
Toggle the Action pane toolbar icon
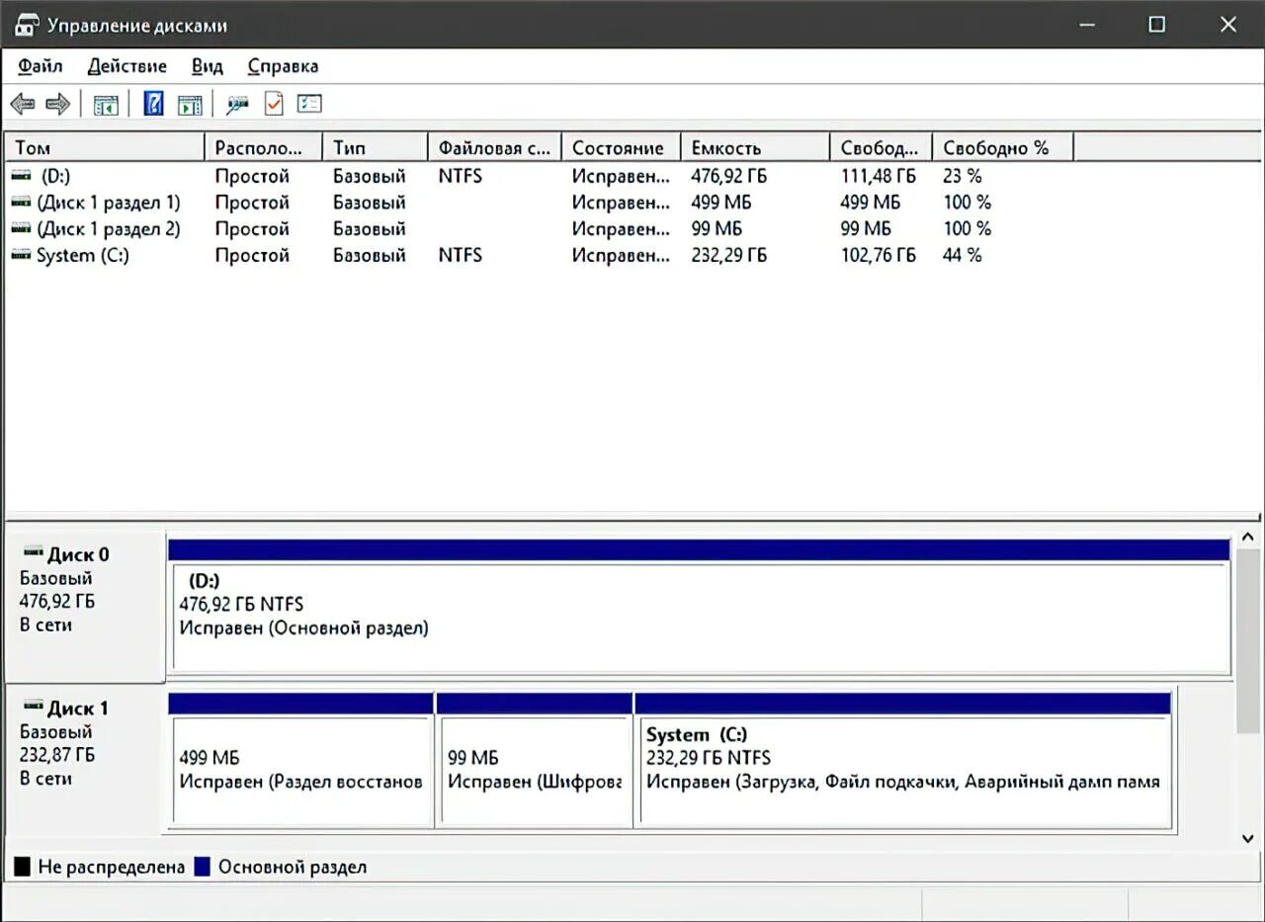190,104
